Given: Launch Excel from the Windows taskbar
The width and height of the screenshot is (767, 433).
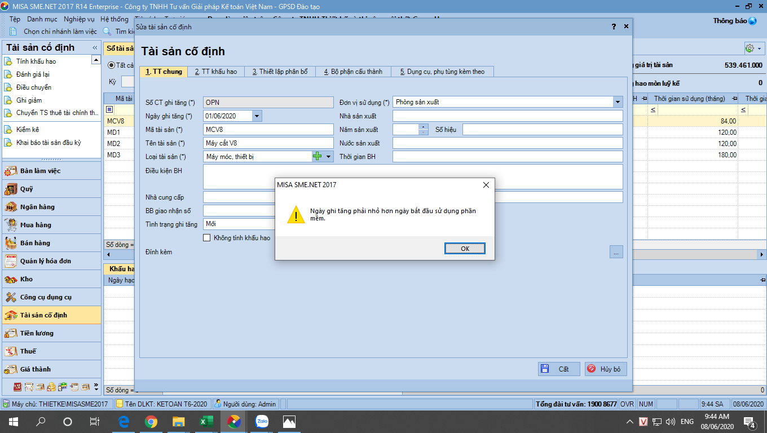Looking at the screenshot, I should pos(206,421).
